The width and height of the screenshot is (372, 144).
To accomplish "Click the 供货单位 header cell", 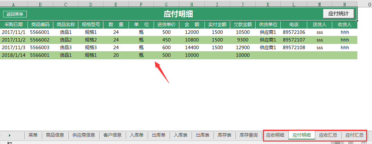I will 268,24.
